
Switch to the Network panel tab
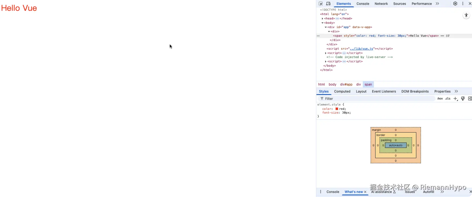(x=381, y=4)
